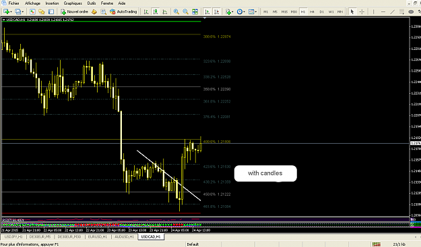The image size is (421, 247).
Task: Click the Periods clock icon
Action: pyautogui.click(x=240, y=11)
